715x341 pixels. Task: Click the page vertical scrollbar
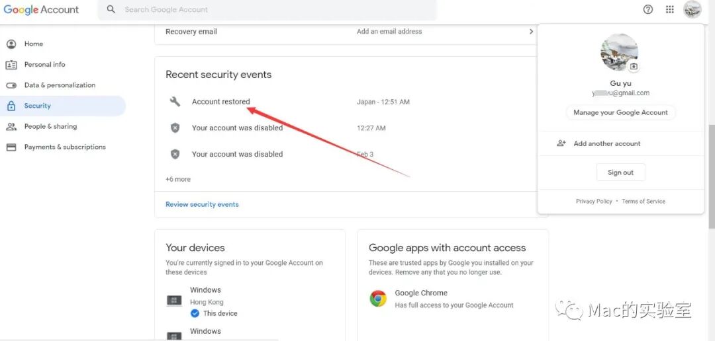tap(711, 178)
